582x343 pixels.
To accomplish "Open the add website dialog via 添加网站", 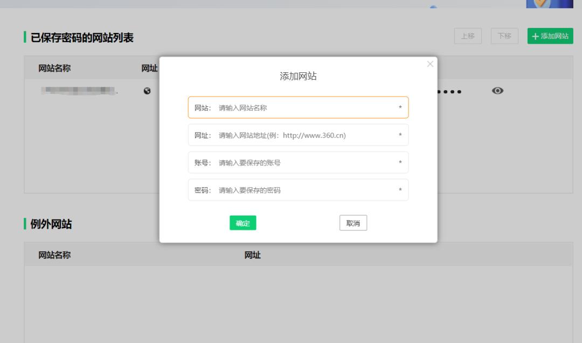I will [x=550, y=36].
